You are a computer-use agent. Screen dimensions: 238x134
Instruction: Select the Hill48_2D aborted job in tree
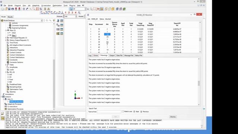pos(16,102)
